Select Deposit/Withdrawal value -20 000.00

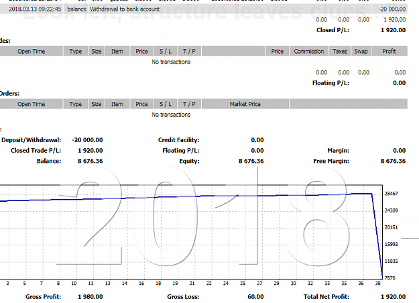(87, 140)
